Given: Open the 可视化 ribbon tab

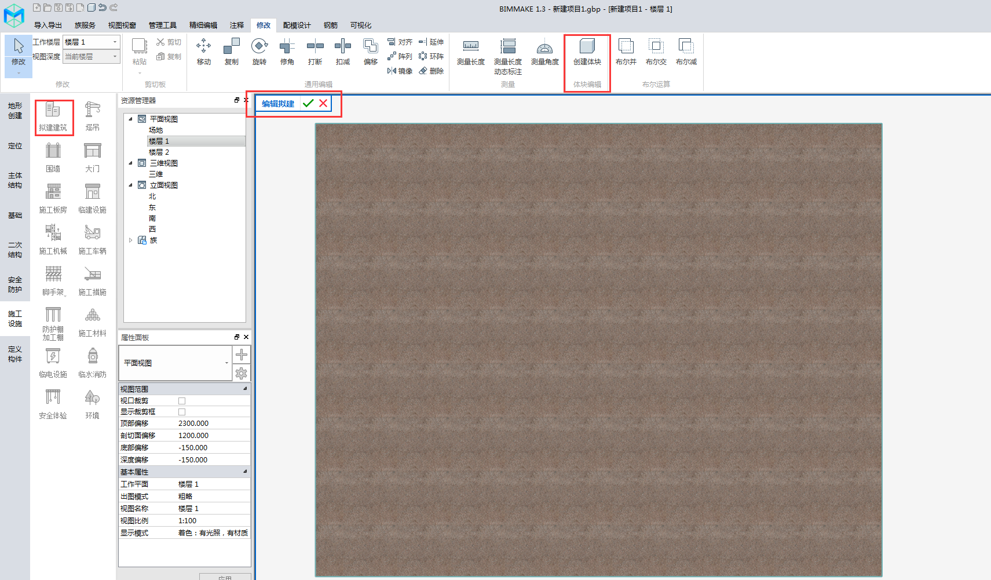Looking at the screenshot, I should click(x=361, y=25).
